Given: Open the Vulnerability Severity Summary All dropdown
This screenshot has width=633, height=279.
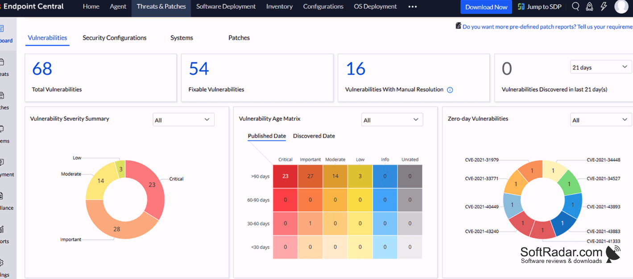Looking at the screenshot, I should click(183, 120).
